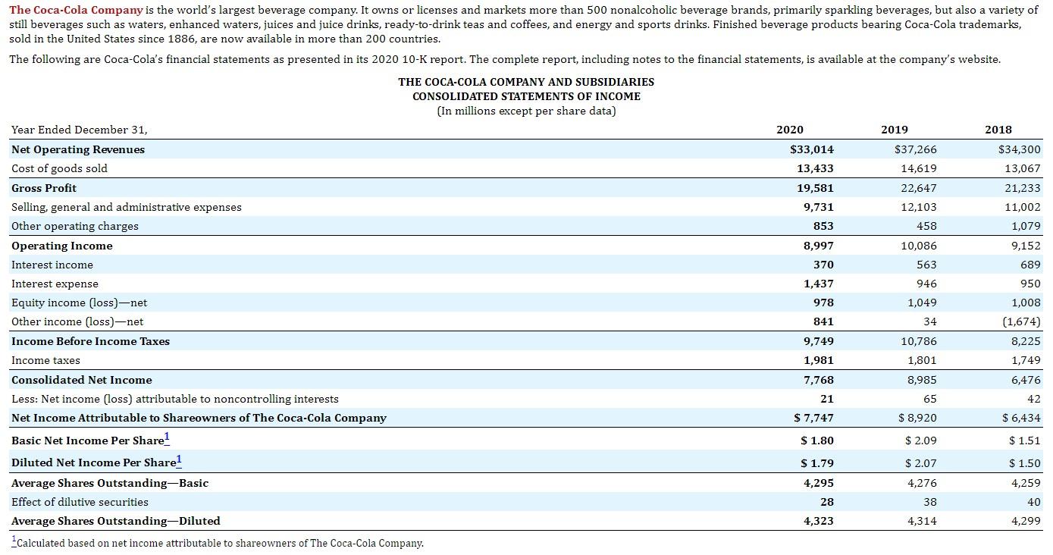Select the "Selling, general and administrative expenses" label
This screenshot has width=1053, height=555.
(127, 207)
